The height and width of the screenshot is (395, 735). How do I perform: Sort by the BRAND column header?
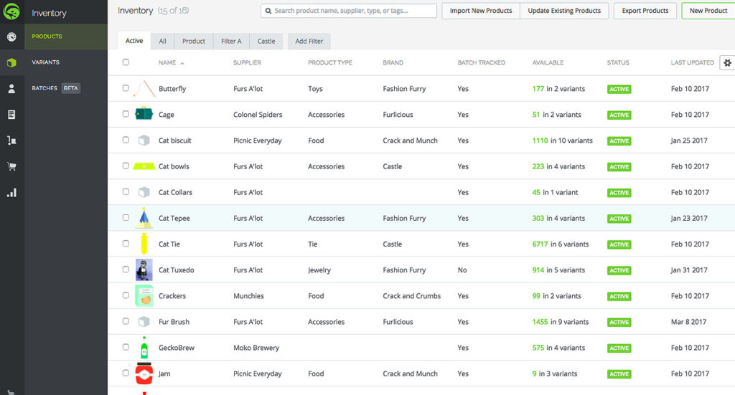click(x=393, y=62)
